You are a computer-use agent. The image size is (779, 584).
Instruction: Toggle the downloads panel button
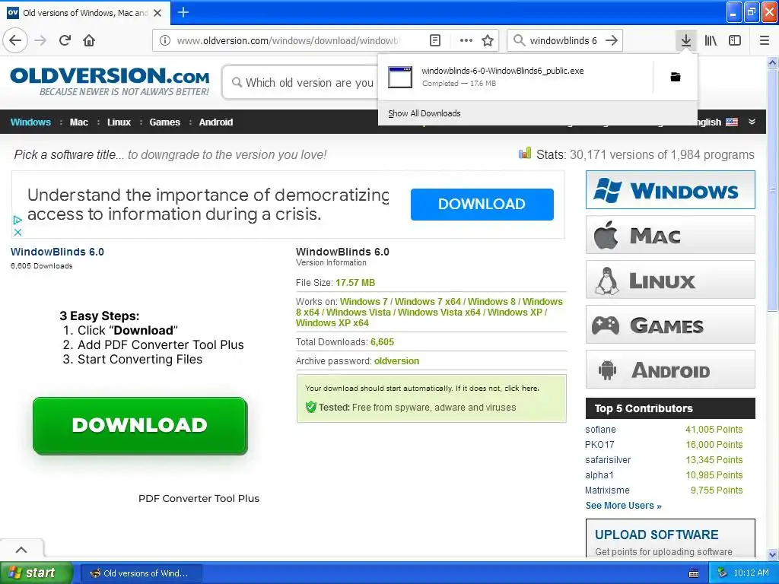[x=685, y=40]
